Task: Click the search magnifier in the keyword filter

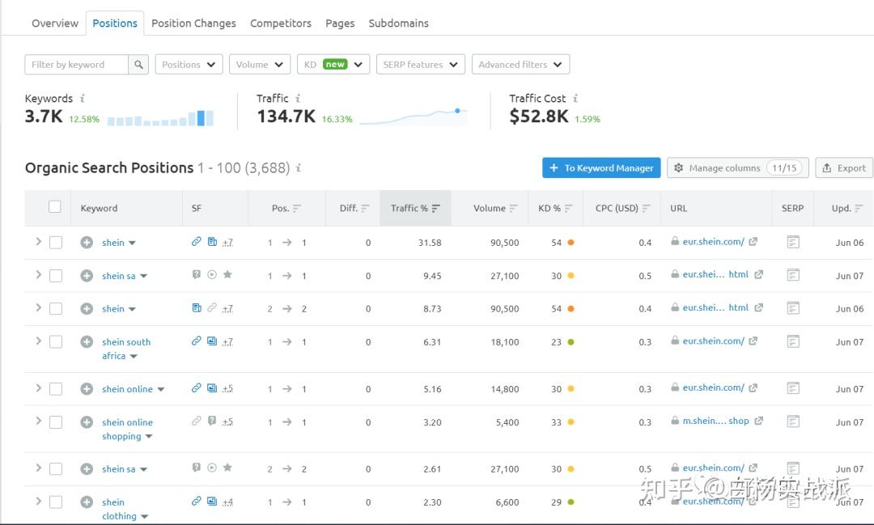Action: pyautogui.click(x=138, y=63)
